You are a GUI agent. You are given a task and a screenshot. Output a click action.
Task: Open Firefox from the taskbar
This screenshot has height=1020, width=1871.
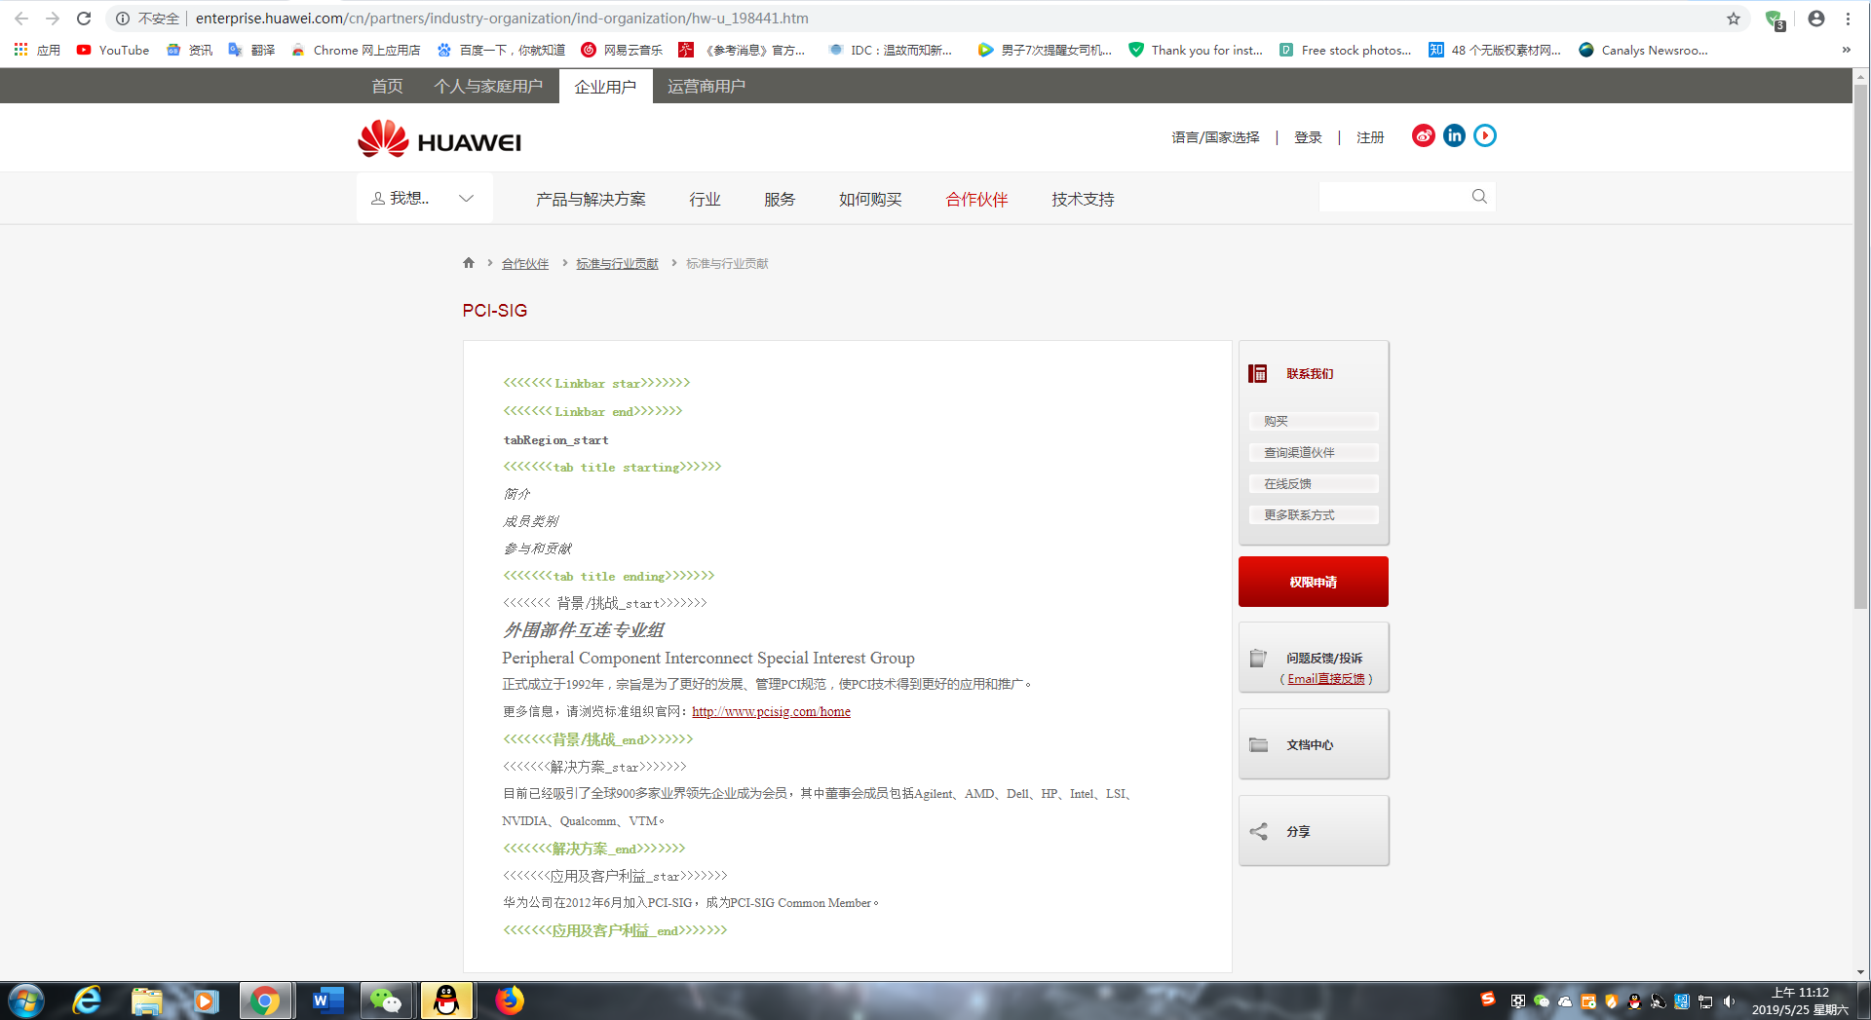click(509, 1001)
